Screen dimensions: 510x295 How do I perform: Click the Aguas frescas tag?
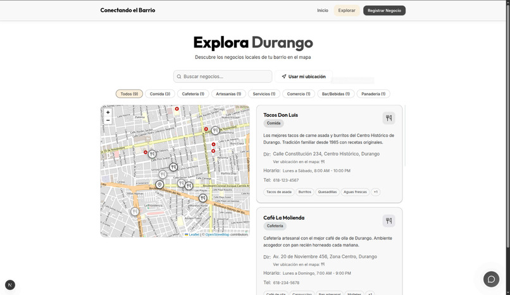355,192
